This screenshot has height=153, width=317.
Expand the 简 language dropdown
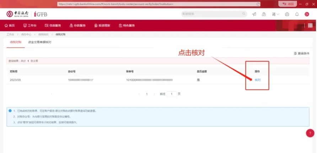(x=275, y=14)
